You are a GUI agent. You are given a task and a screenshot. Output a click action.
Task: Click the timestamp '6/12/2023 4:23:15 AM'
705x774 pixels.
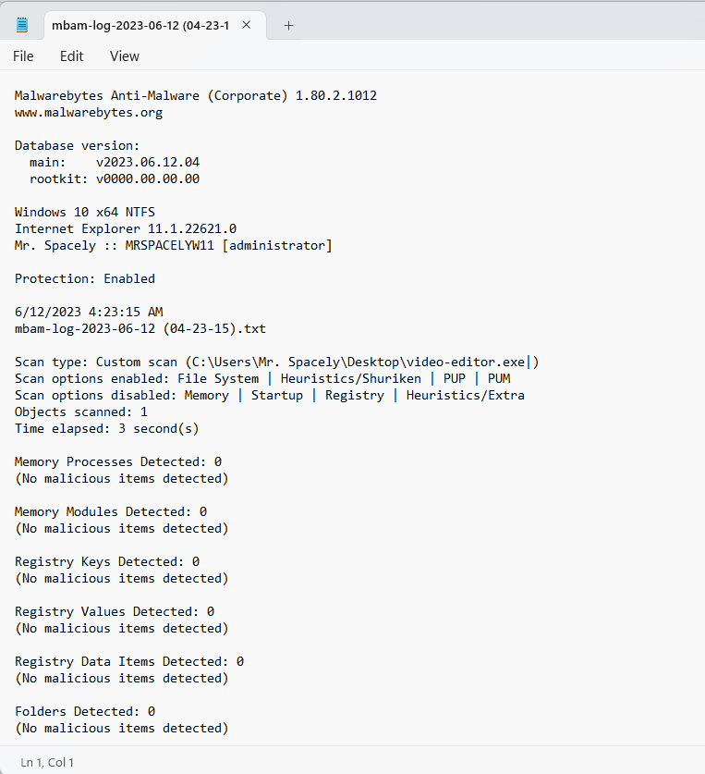click(x=89, y=312)
